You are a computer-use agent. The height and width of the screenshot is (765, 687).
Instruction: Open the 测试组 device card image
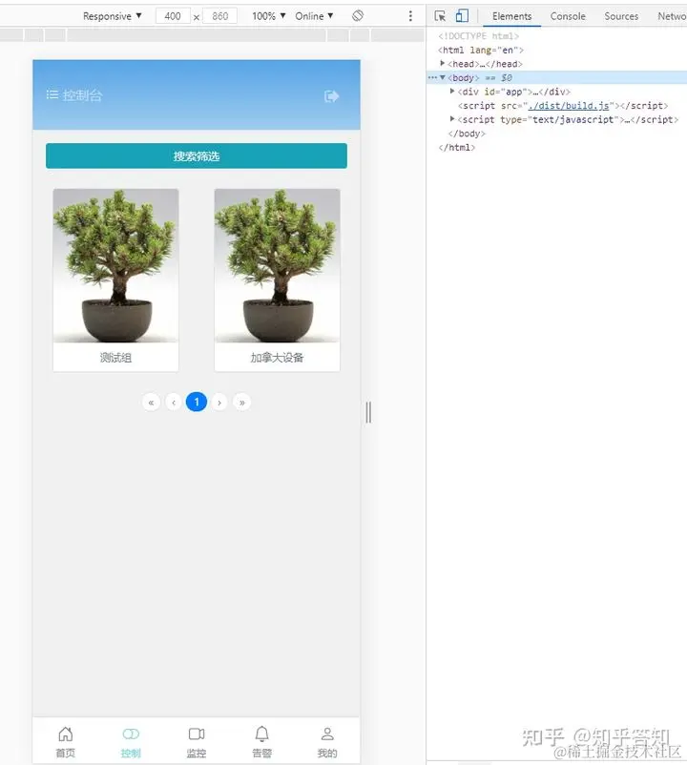click(x=115, y=265)
